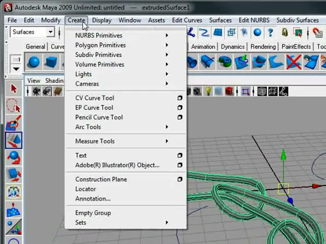Toggle Isolate Select in panel toolbar

246,91
